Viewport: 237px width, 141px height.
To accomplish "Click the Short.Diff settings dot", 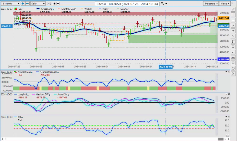I will (x=68, y=95).
